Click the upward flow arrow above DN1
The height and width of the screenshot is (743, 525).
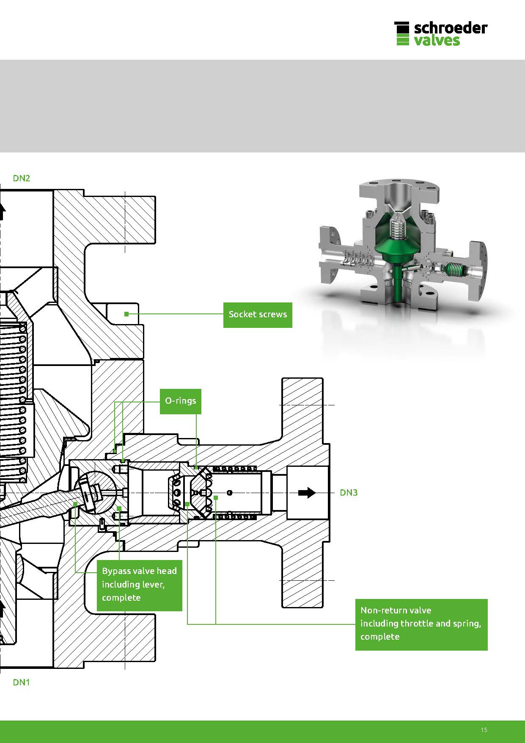tap(2, 609)
